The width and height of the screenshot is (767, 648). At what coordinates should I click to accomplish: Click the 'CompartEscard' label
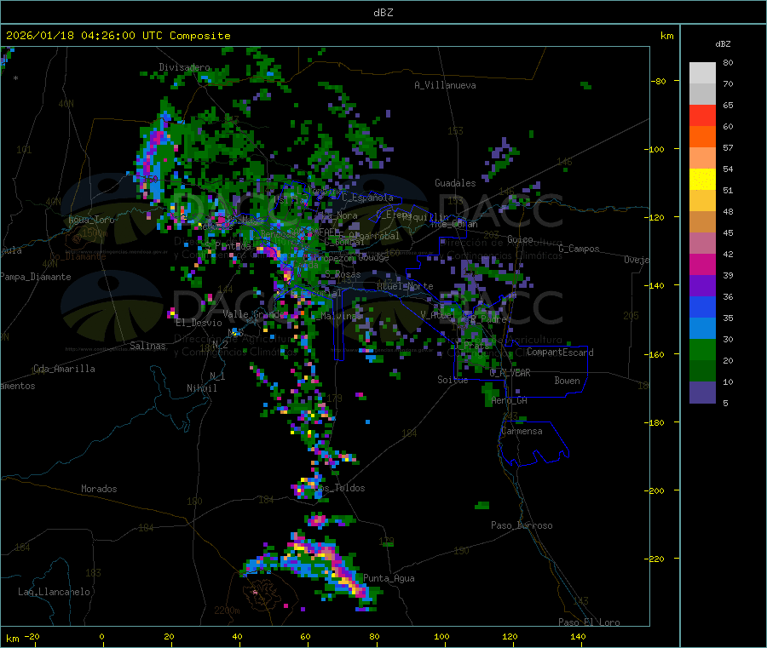point(561,353)
